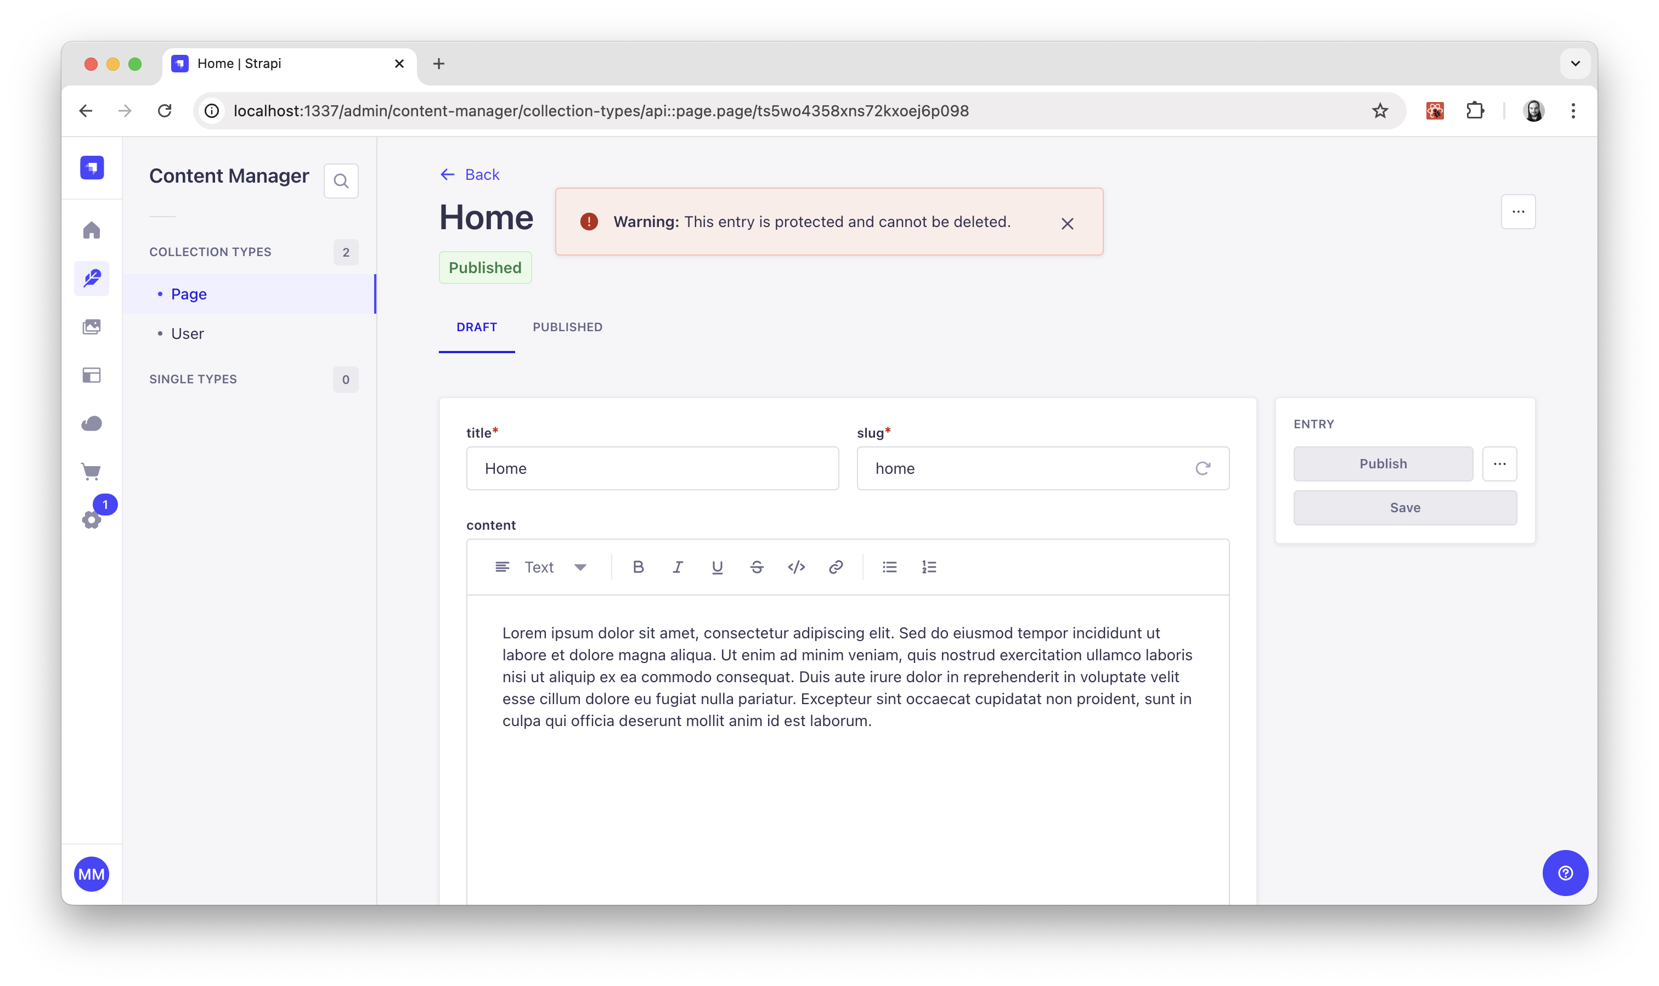Apply strikethrough formatting
1659x986 pixels.
pyautogui.click(x=757, y=566)
